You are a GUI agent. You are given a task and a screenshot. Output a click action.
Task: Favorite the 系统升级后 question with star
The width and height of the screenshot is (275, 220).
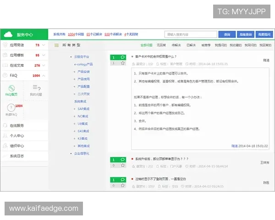point(122,165)
